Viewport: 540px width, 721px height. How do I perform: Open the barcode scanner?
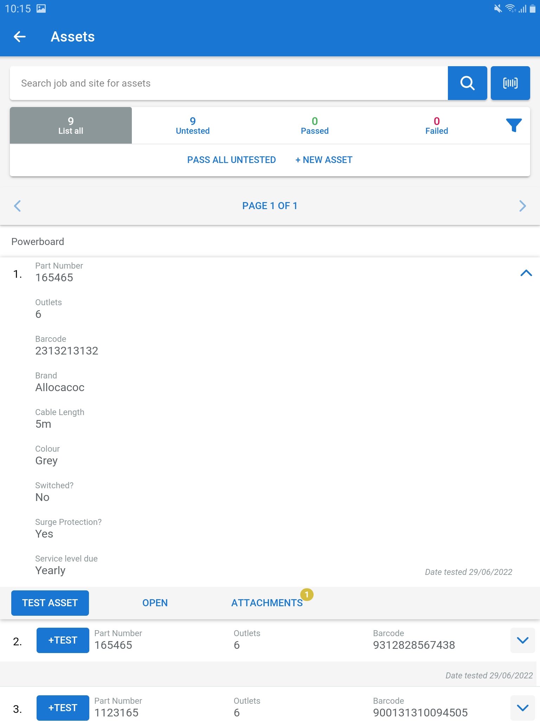510,83
